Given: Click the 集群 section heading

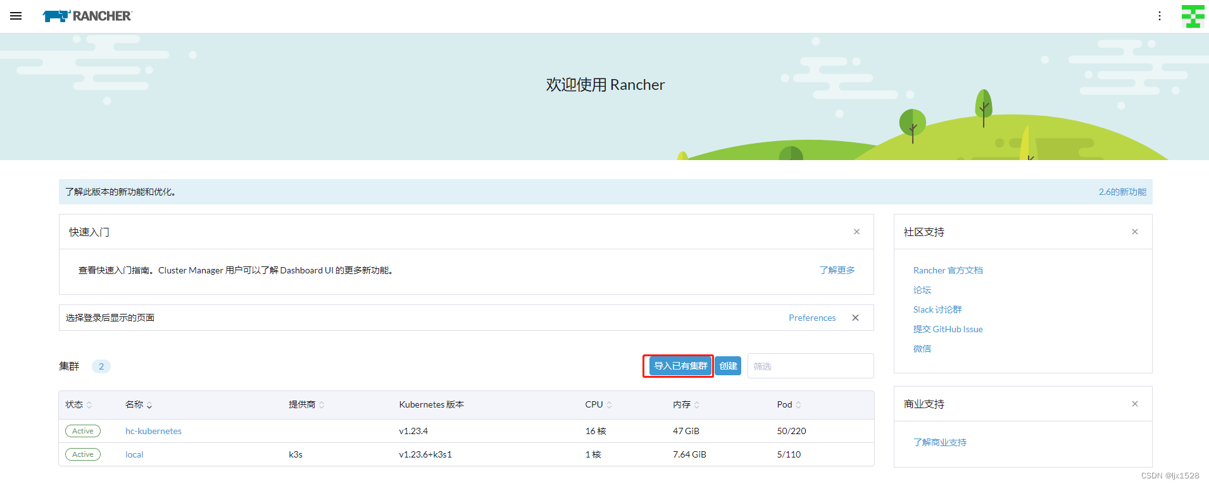Looking at the screenshot, I should click(x=69, y=366).
